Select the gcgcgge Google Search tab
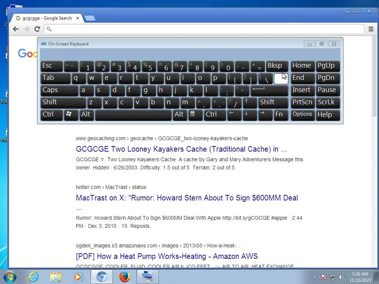The image size is (379, 284). point(47,18)
